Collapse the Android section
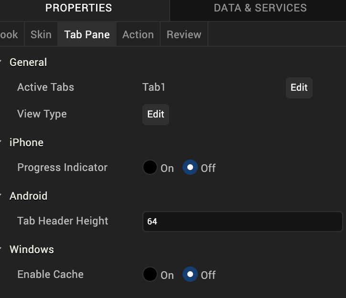 click(2, 196)
